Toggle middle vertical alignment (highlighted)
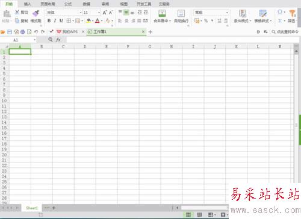The height and width of the screenshot is (219, 301). coord(126,13)
